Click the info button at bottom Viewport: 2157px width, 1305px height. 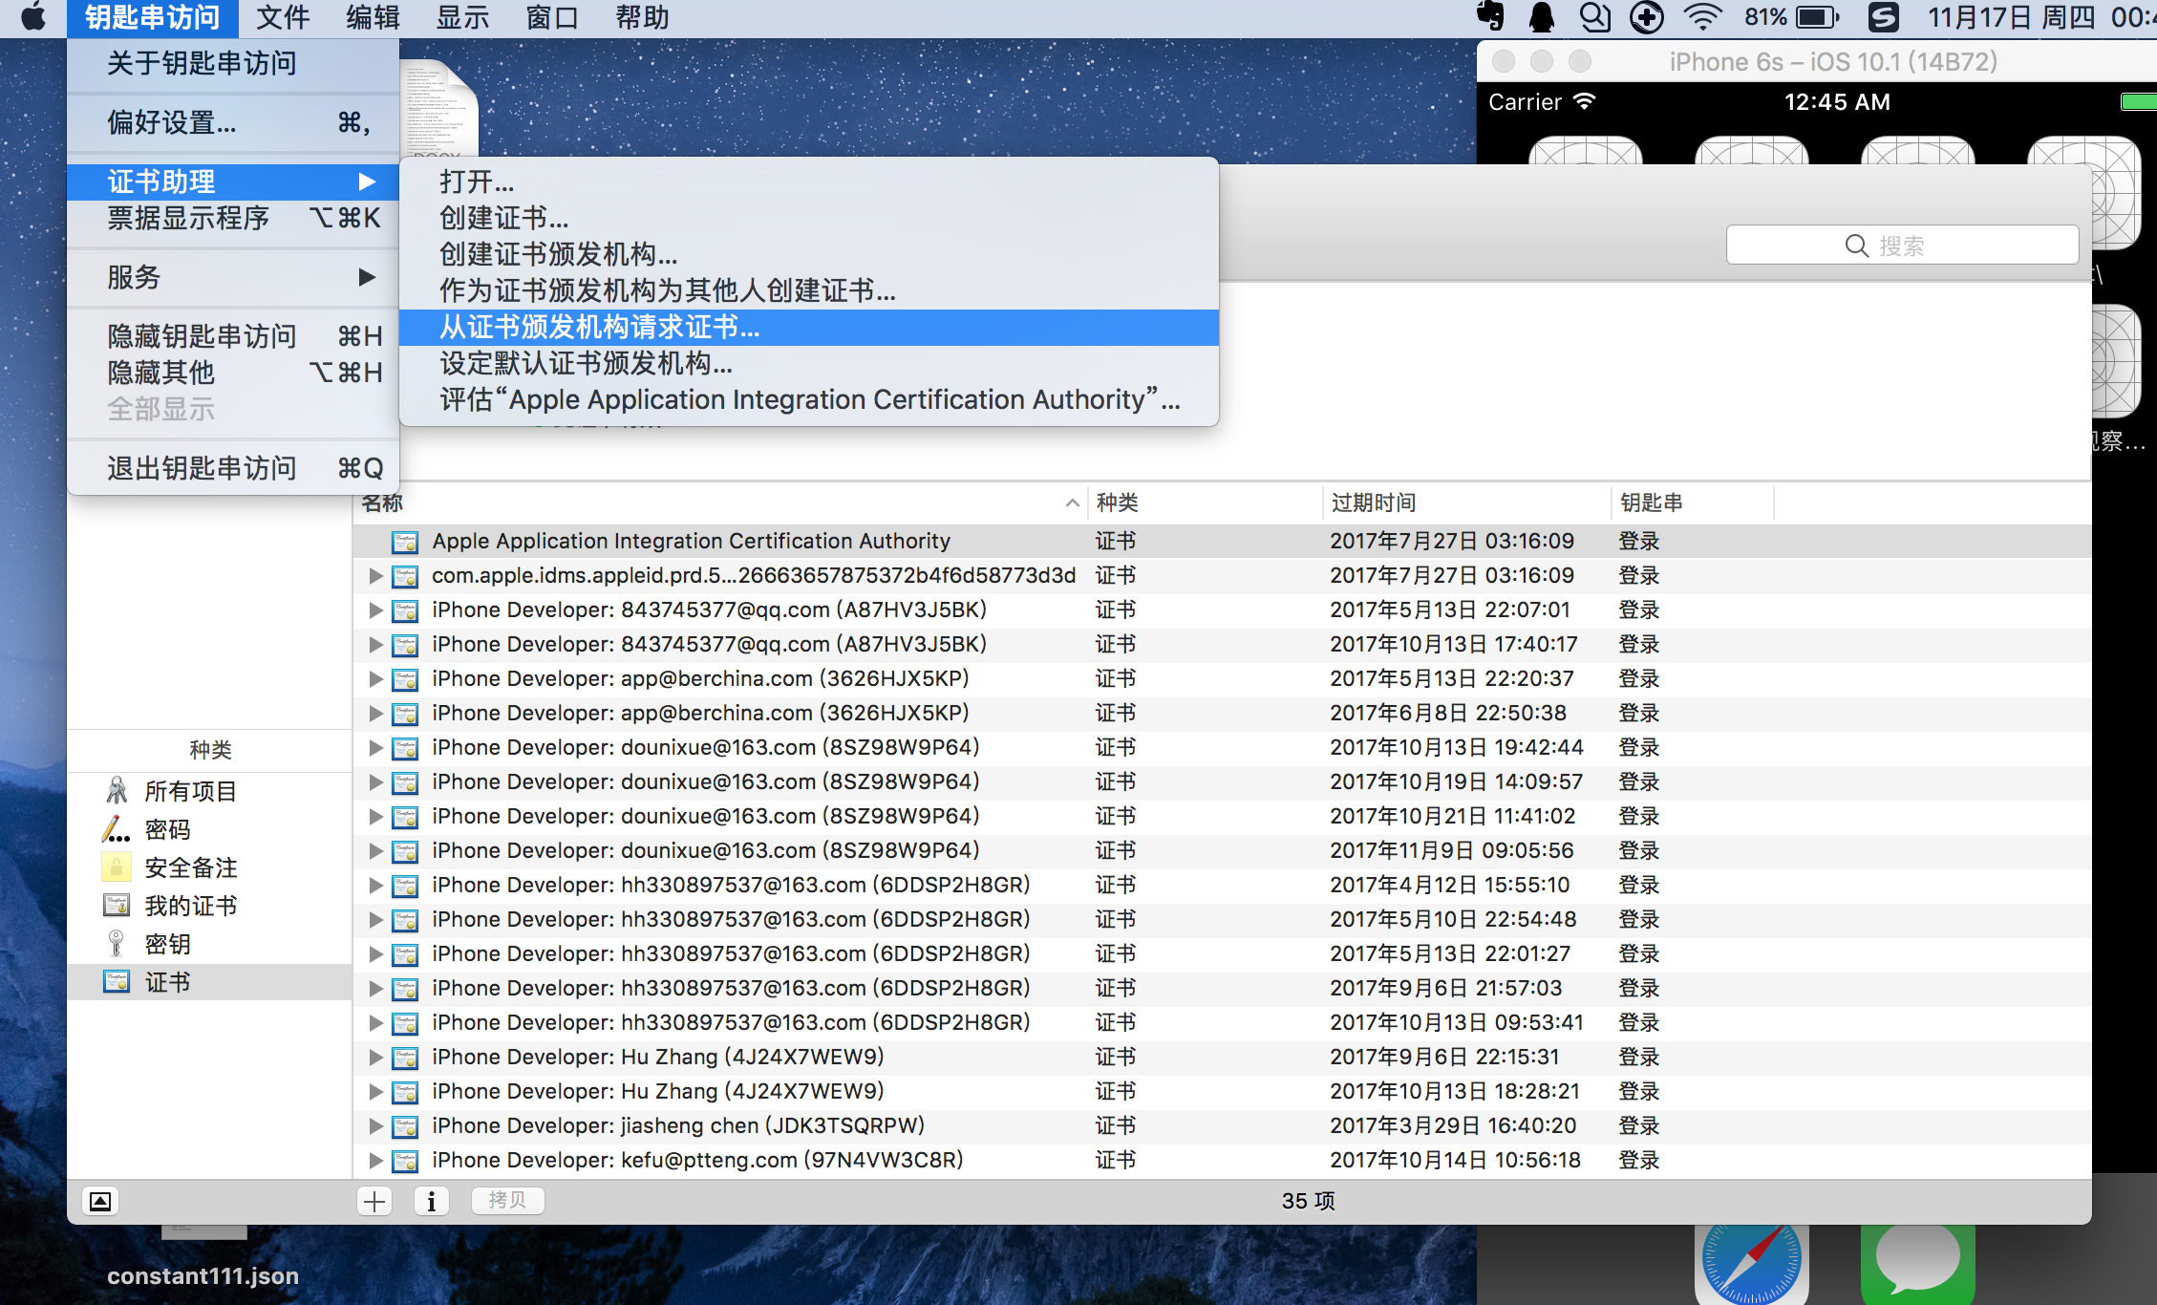pos(431,1201)
